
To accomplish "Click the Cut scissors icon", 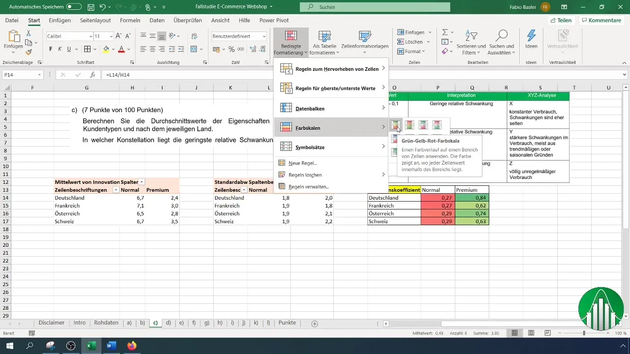I will [x=29, y=33].
